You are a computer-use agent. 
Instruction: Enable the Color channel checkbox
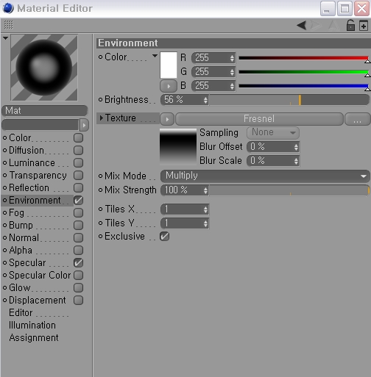coord(79,138)
